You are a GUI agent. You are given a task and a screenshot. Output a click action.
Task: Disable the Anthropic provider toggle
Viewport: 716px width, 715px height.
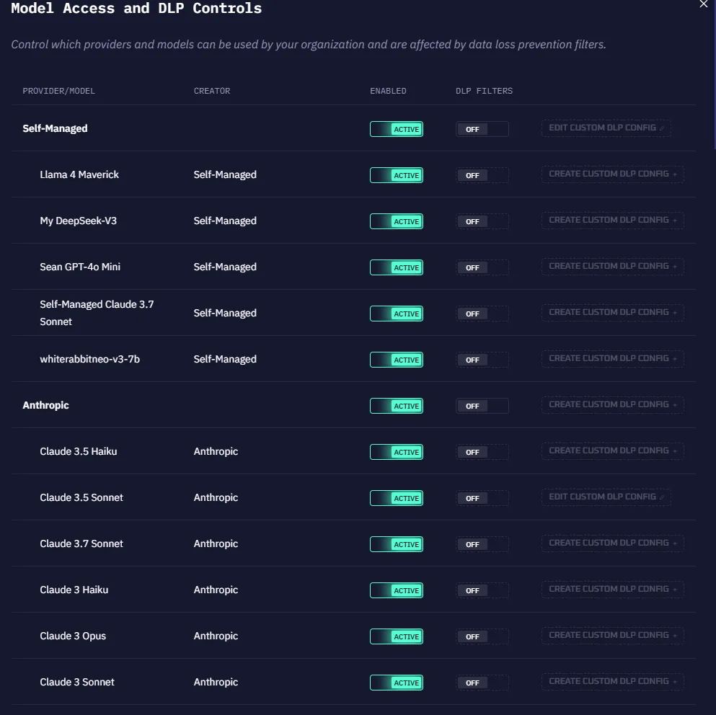click(397, 406)
